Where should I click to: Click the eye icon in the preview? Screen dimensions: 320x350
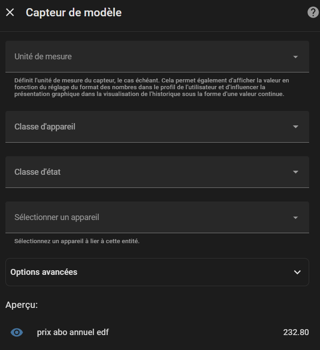point(17,333)
